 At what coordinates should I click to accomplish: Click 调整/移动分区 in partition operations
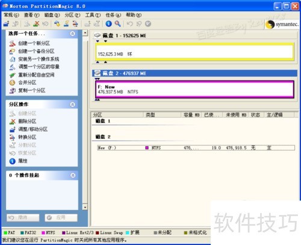[x=33, y=129]
